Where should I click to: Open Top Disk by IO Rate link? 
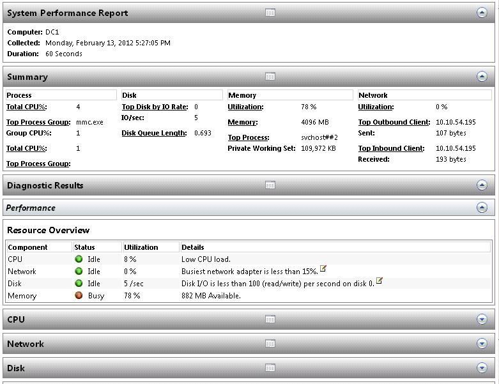155,107
